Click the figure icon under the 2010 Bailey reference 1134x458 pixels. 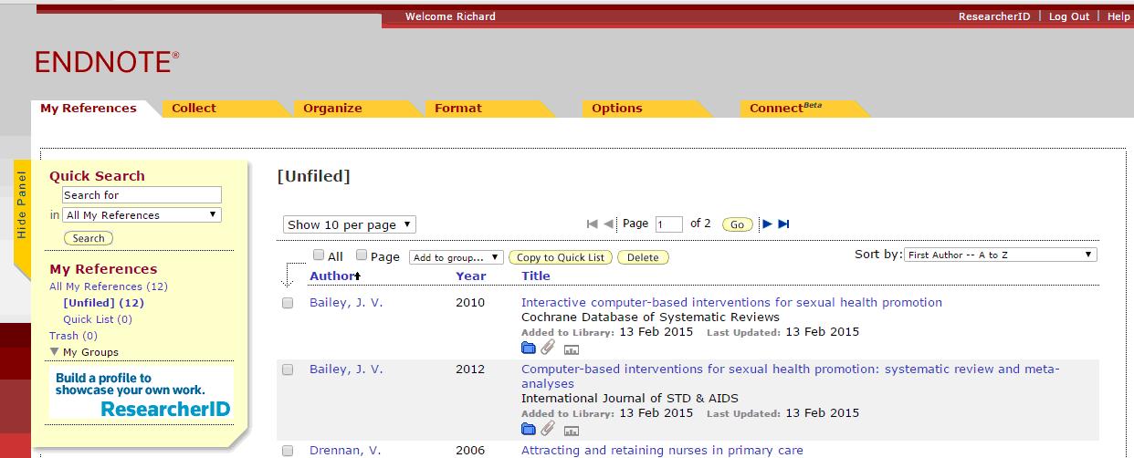(x=572, y=349)
